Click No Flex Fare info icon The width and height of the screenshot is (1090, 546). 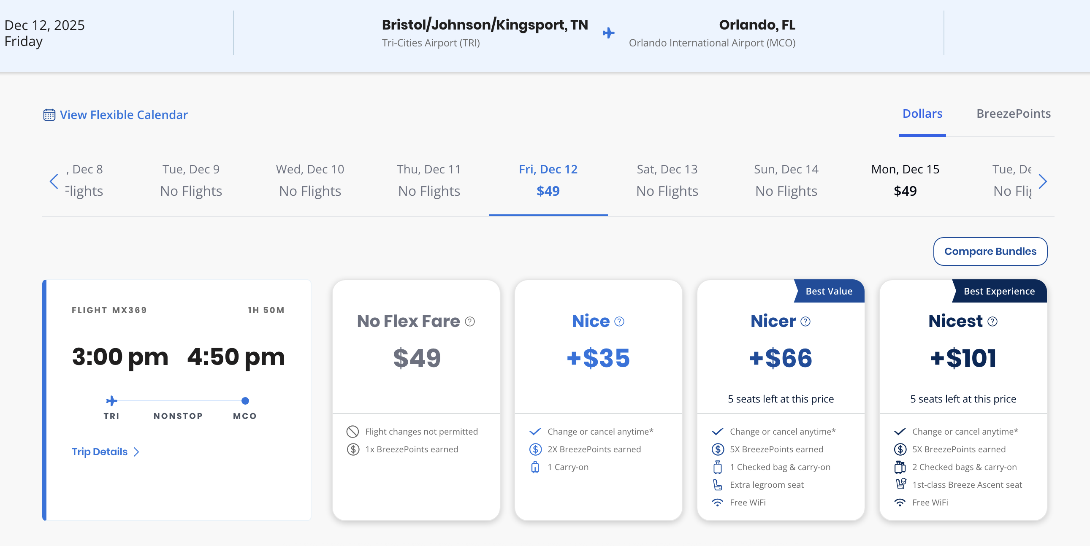470,322
